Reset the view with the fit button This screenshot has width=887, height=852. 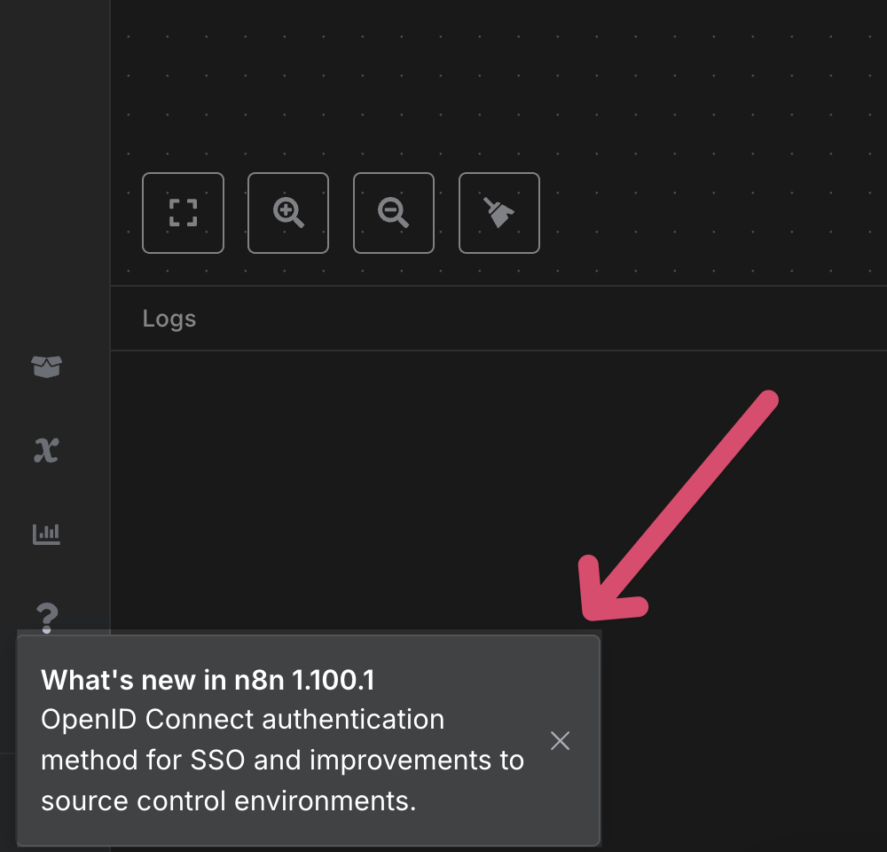(x=183, y=213)
